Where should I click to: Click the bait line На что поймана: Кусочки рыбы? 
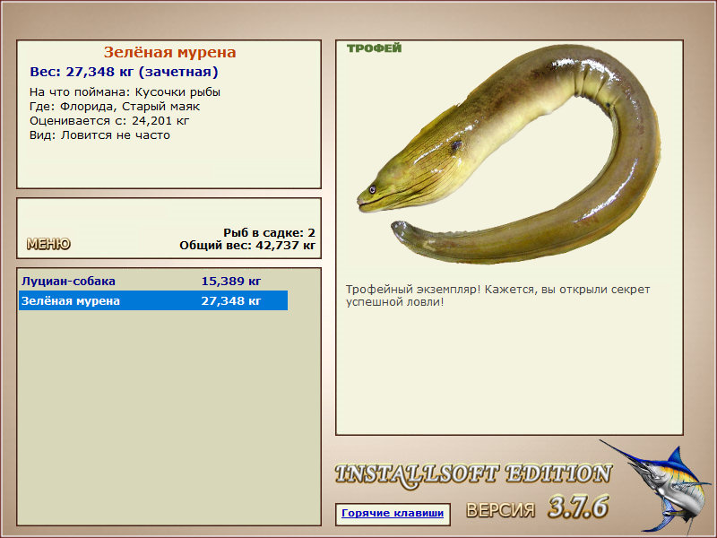click(x=125, y=92)
